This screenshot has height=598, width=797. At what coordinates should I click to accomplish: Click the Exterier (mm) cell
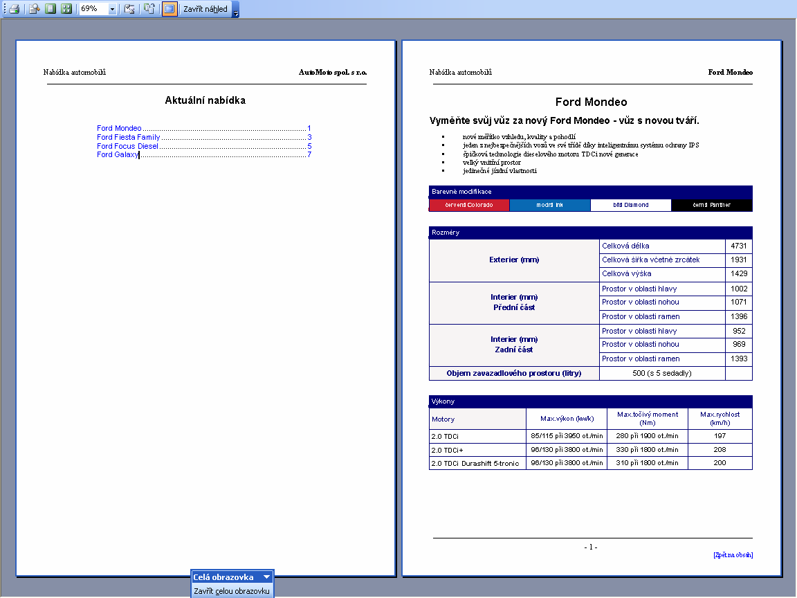pos(515,260)
